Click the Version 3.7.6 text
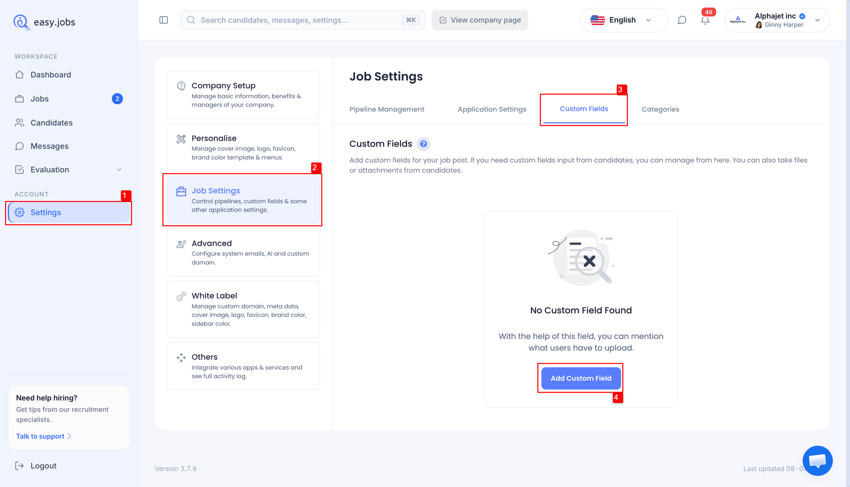The height and width of the screenshot is (487, 850). pos(176,469)
